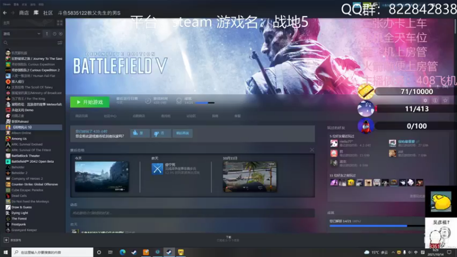Viewport: 457px width, 257px height.
Task: Select the Curious Expedition 2 entry
Action: [x=34, y=70]
